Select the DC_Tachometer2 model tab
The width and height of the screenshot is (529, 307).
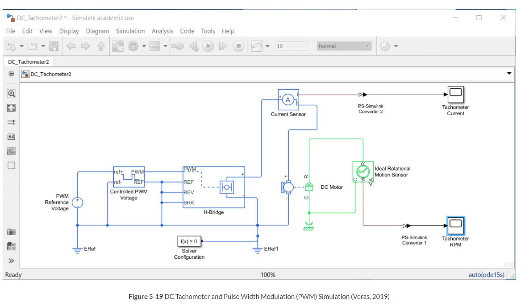click(29, 62)
